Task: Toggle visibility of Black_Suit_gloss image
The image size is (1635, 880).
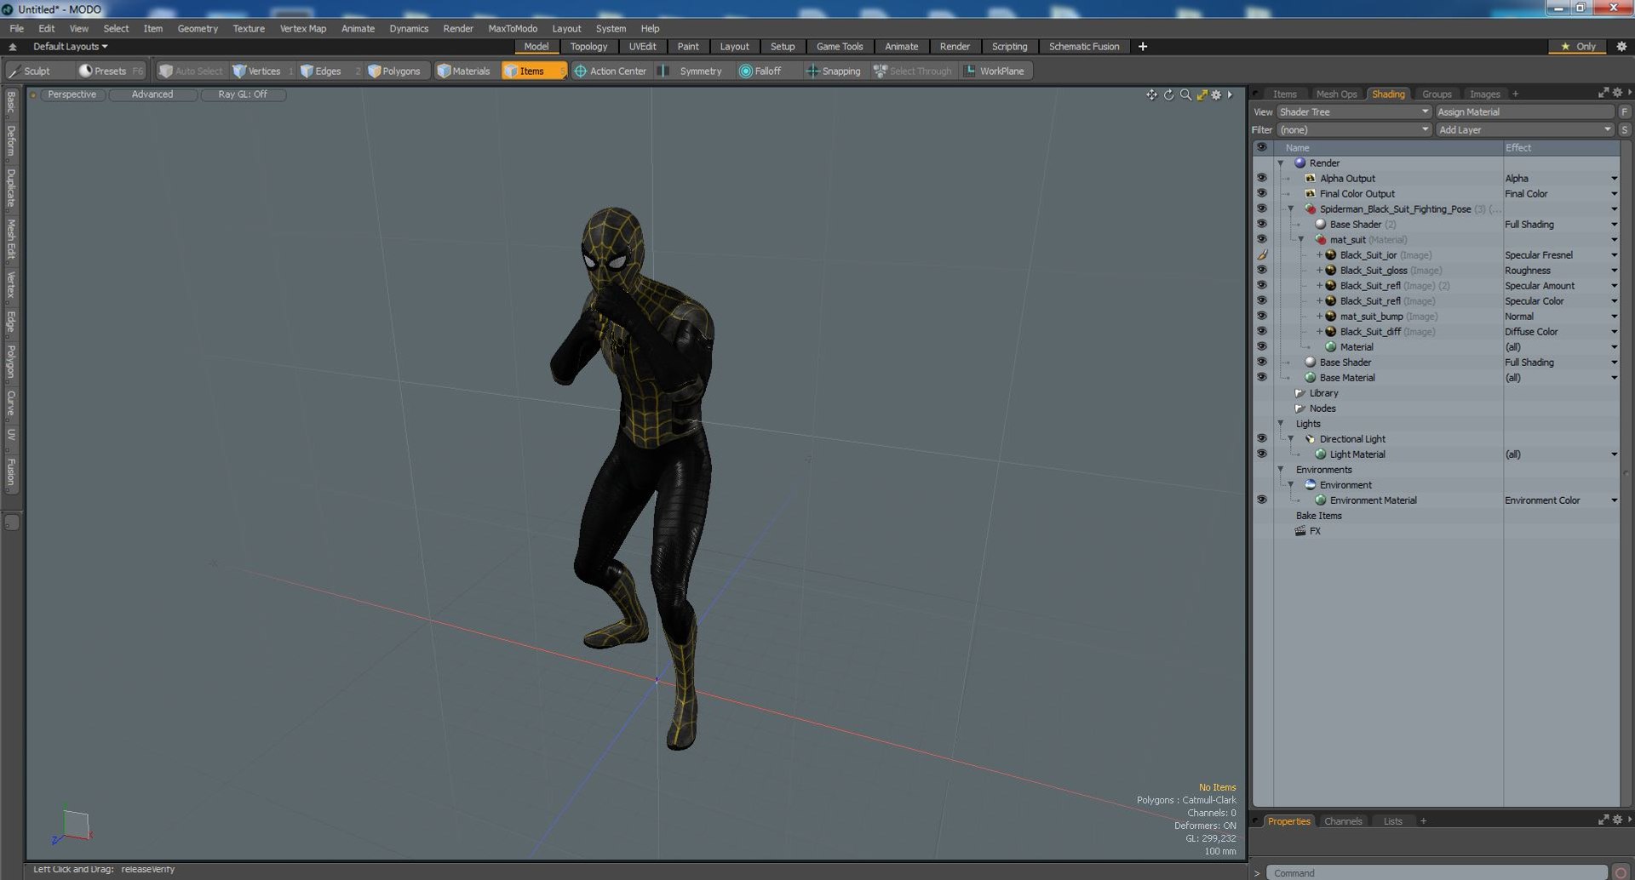Action: tap(1261, 271)
